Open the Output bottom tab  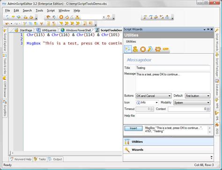point(55,159)
